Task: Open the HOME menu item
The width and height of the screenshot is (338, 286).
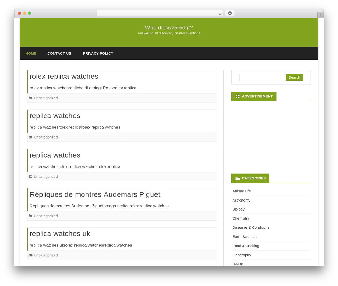Action: pos(31,53)
